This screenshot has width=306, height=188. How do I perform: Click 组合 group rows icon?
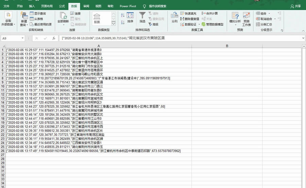pos(261,14)
